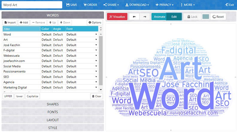Switch to Edit mode
This screenshot has height=132, width=237.
[x=174, y=17]
